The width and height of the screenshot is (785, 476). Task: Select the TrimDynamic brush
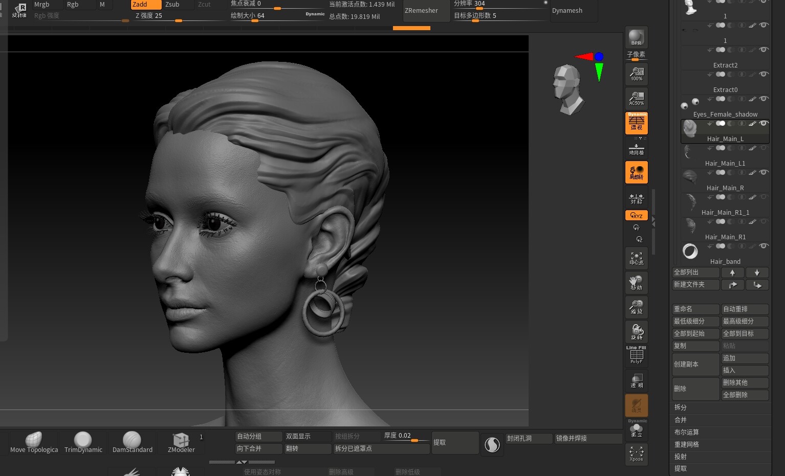83,442
